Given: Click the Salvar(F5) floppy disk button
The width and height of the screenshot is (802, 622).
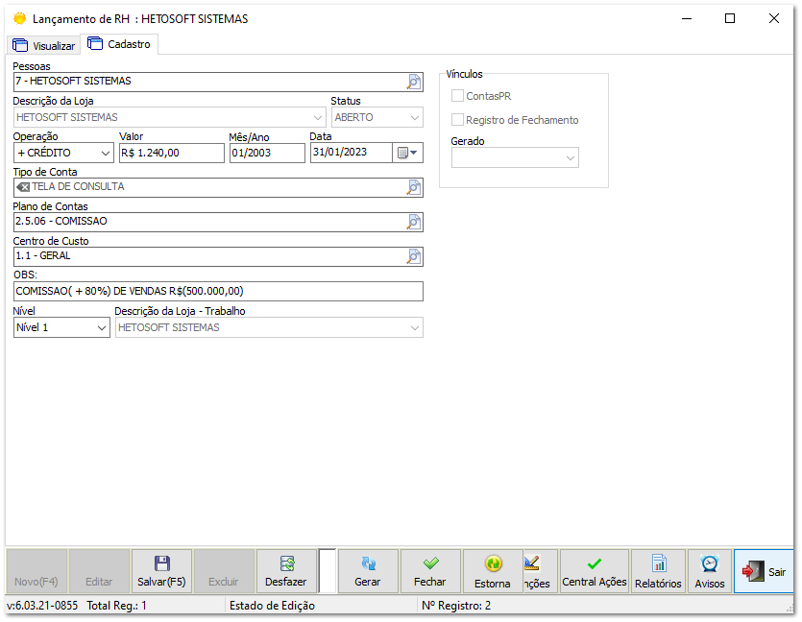Looking at the screenshot, I should point(161,571).
